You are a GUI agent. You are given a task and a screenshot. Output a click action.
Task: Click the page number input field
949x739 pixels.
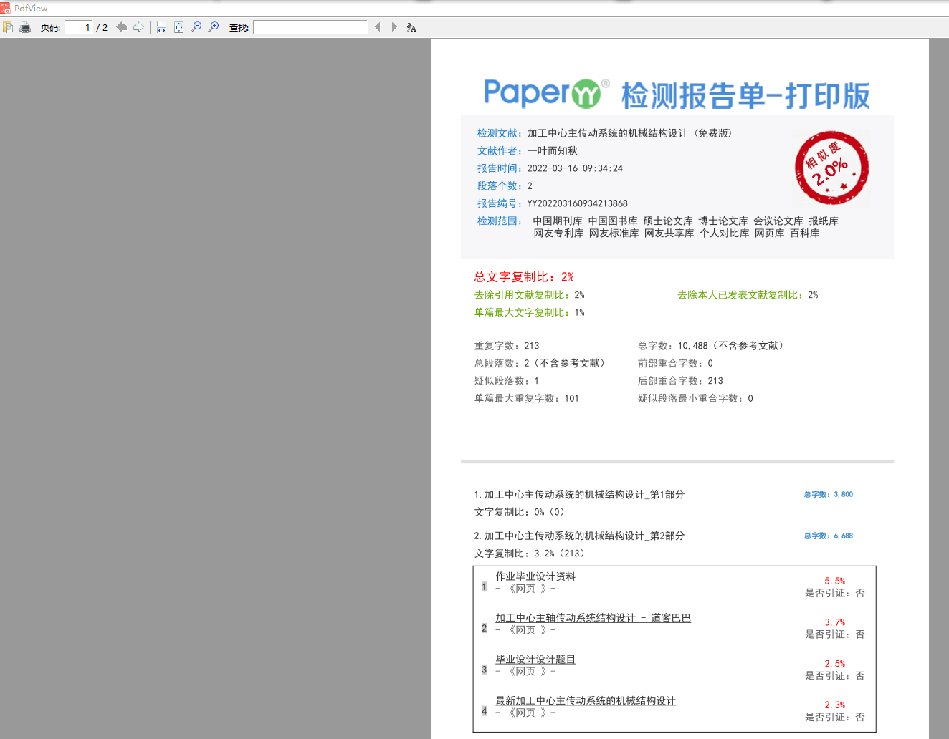tap(79, 27)
